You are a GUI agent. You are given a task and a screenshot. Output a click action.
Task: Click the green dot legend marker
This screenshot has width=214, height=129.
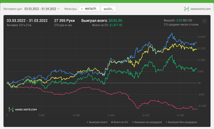point(87,122)
